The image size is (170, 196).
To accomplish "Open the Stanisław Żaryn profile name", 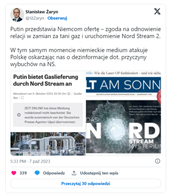I will tap(42, 12).
